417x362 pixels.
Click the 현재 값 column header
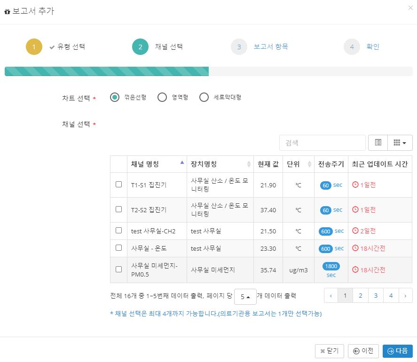[x=268, y=164]
